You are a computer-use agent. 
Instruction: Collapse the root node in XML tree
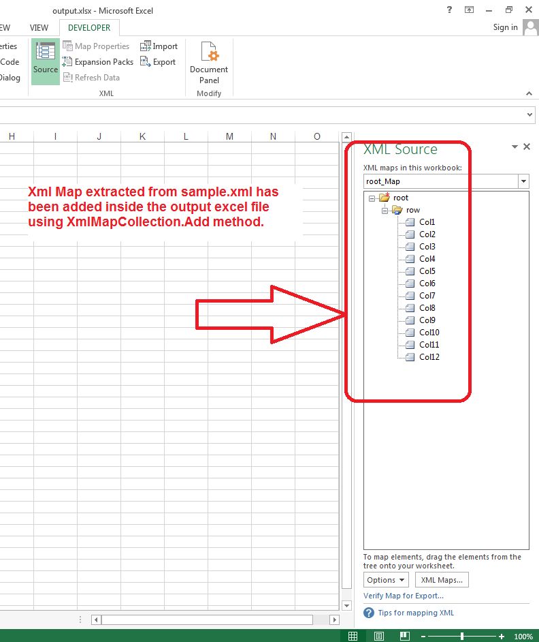372,198
